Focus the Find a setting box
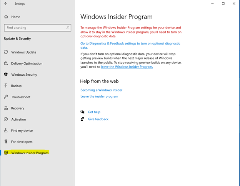The width and height of the screenshot is (240, 186). [x=38, y=28]
